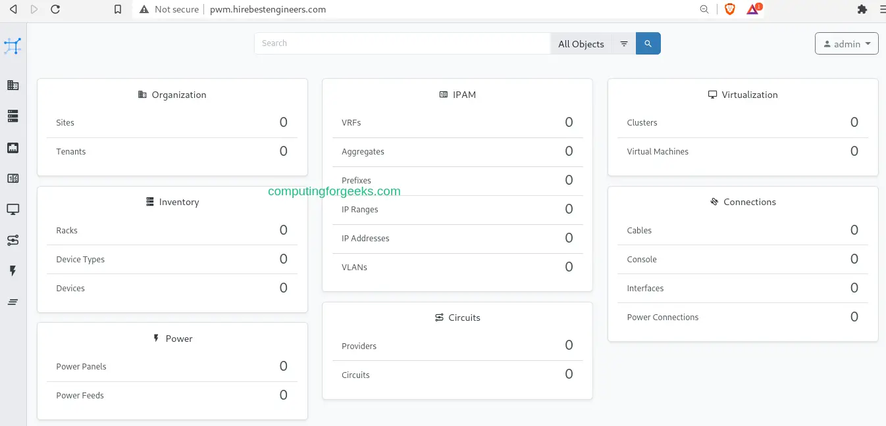
Task: Click the NetBox logo in the sidebar
Action: click(13, 46)
